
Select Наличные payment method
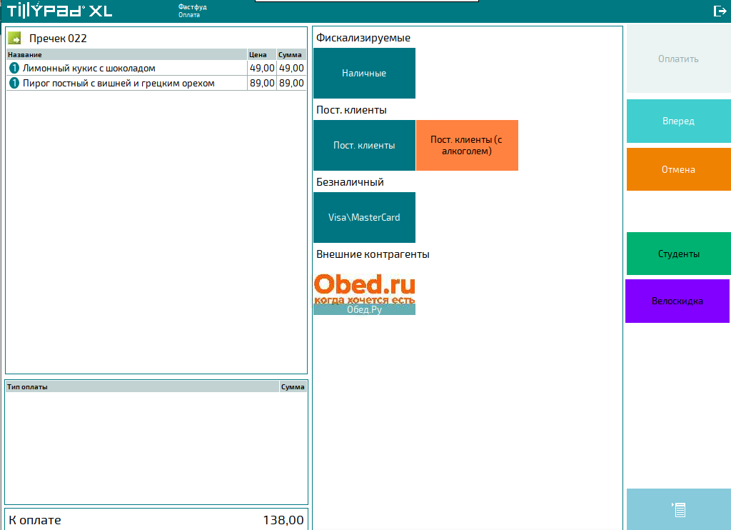click(364, 74)
